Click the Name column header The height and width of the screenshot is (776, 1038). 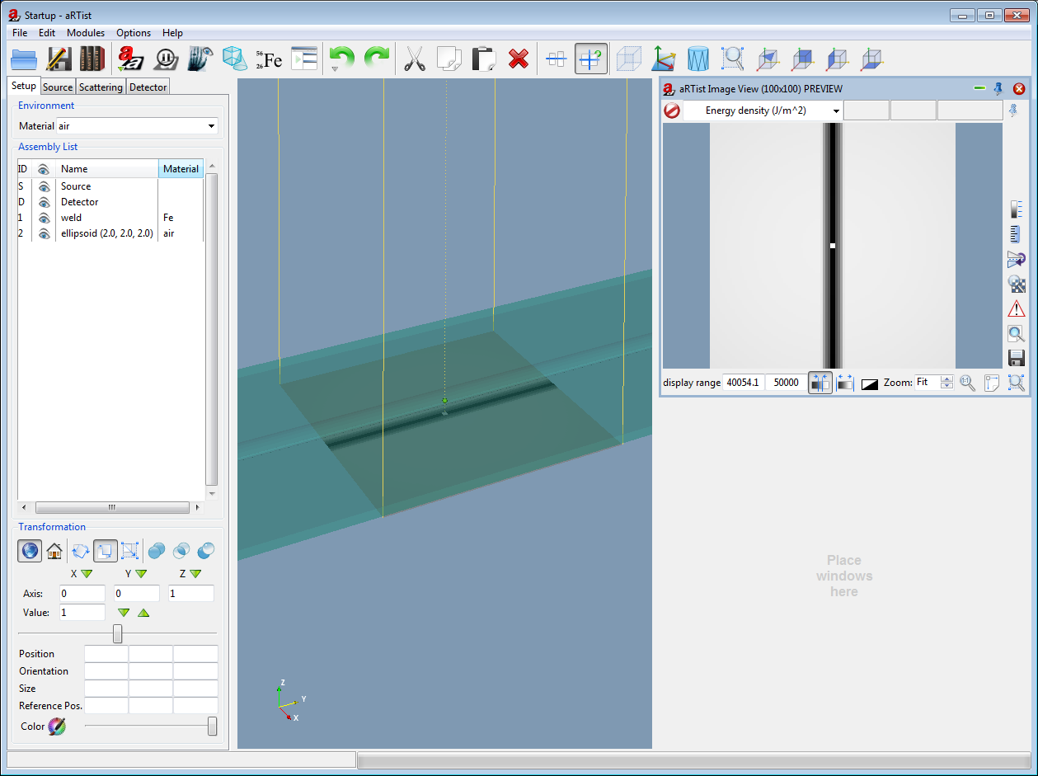(x=107, y=169)
